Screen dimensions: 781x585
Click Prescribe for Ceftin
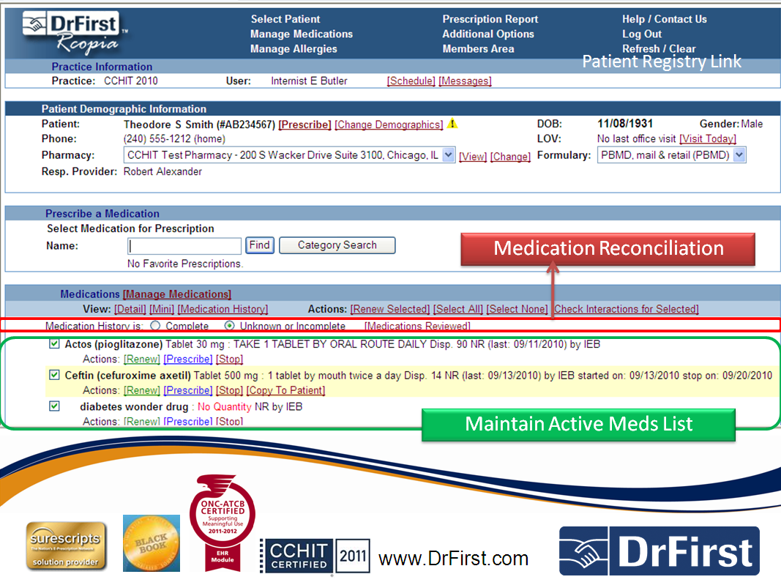(x=188, y=390)
